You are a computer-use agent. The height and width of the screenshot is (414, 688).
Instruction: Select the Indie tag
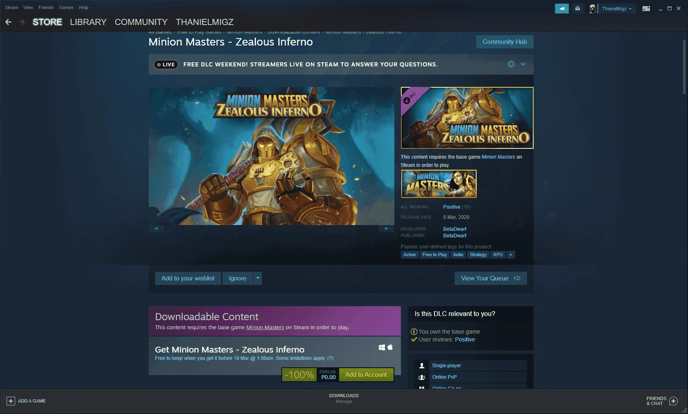click(458, 255)
